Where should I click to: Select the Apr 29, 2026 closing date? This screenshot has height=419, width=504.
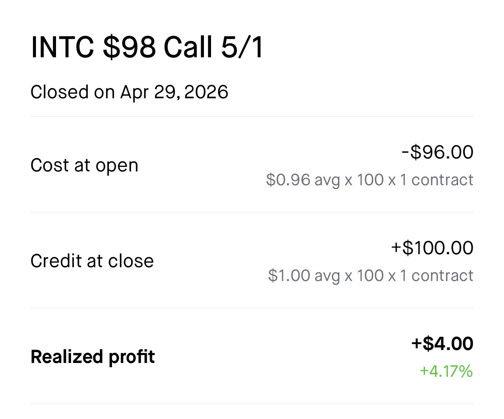click(174, 92)
